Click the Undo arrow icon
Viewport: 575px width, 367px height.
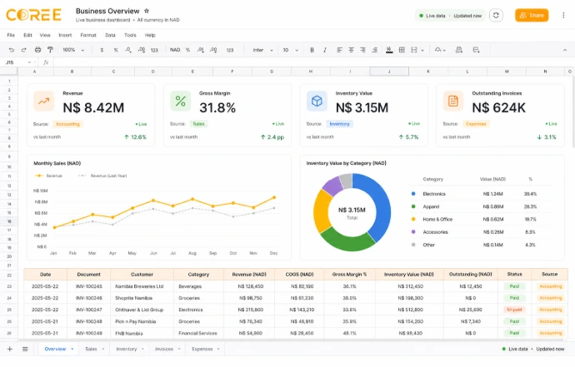tap(12, 50)
